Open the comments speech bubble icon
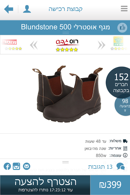130x195 pixels. pyautogui.click(x=121, y=166)
